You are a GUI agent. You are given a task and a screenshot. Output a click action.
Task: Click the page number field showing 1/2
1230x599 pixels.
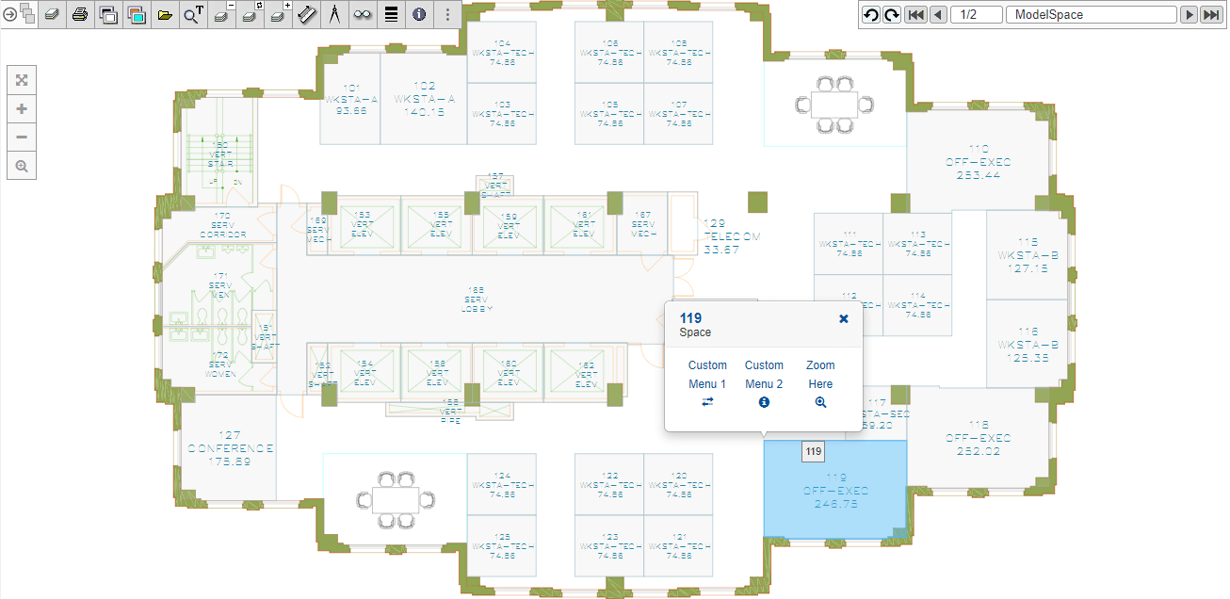[x=977, y=15]
